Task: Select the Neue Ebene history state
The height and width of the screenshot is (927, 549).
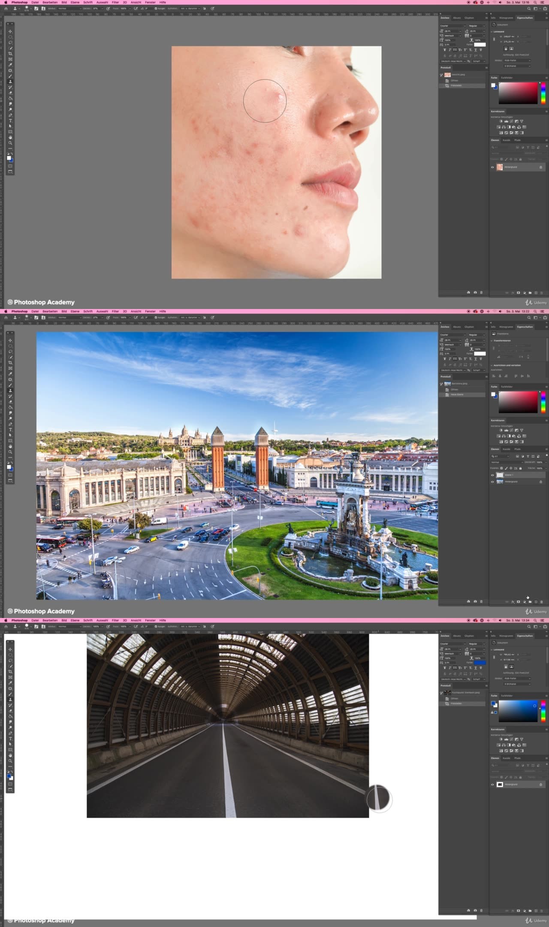Action: tap(457, 394)
